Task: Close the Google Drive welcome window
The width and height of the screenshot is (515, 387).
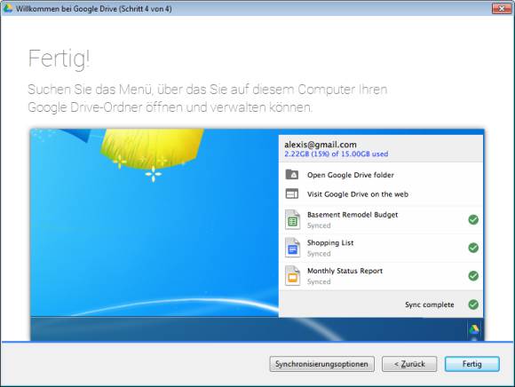Action: click(x=502, y=8)
